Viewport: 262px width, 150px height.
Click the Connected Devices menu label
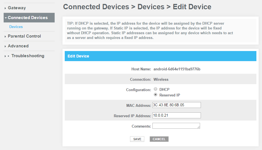pyautogui.click(x=28, y=18)
